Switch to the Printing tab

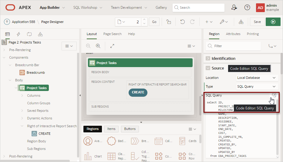253,34
